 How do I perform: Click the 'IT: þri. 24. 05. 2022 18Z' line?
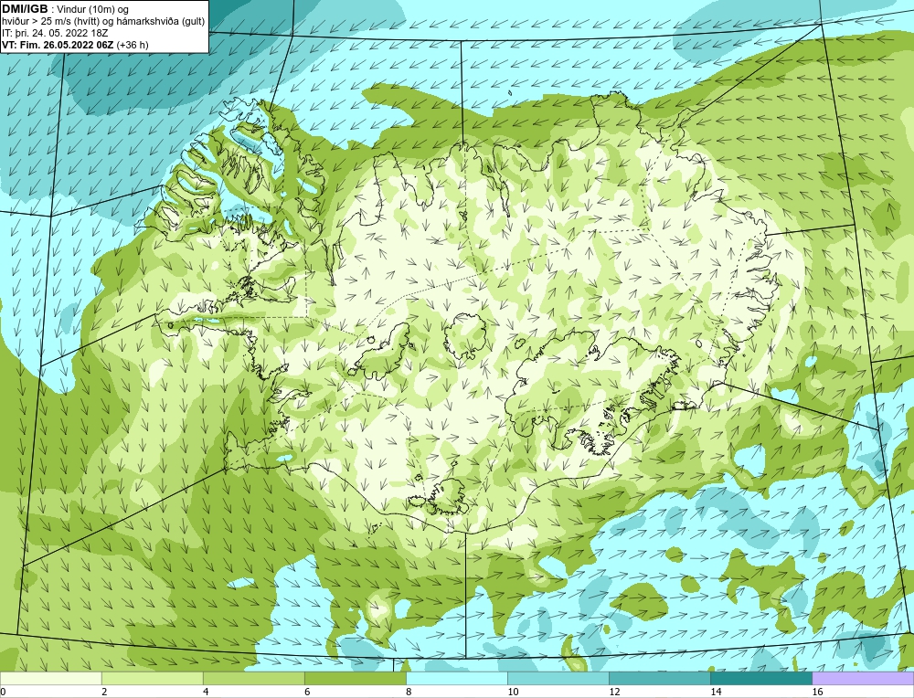pyautogui.click(x=55, y=33)
